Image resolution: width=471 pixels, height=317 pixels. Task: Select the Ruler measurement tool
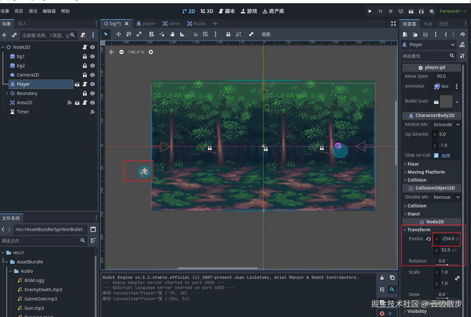(182, 34)
